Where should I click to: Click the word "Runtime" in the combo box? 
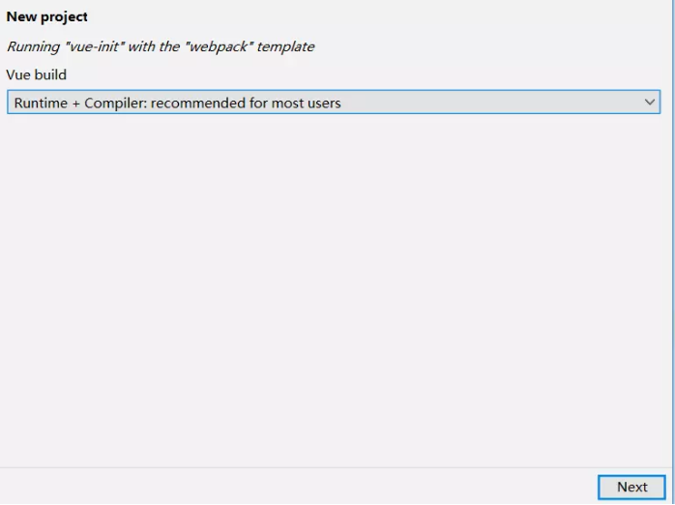click(41, 104)
